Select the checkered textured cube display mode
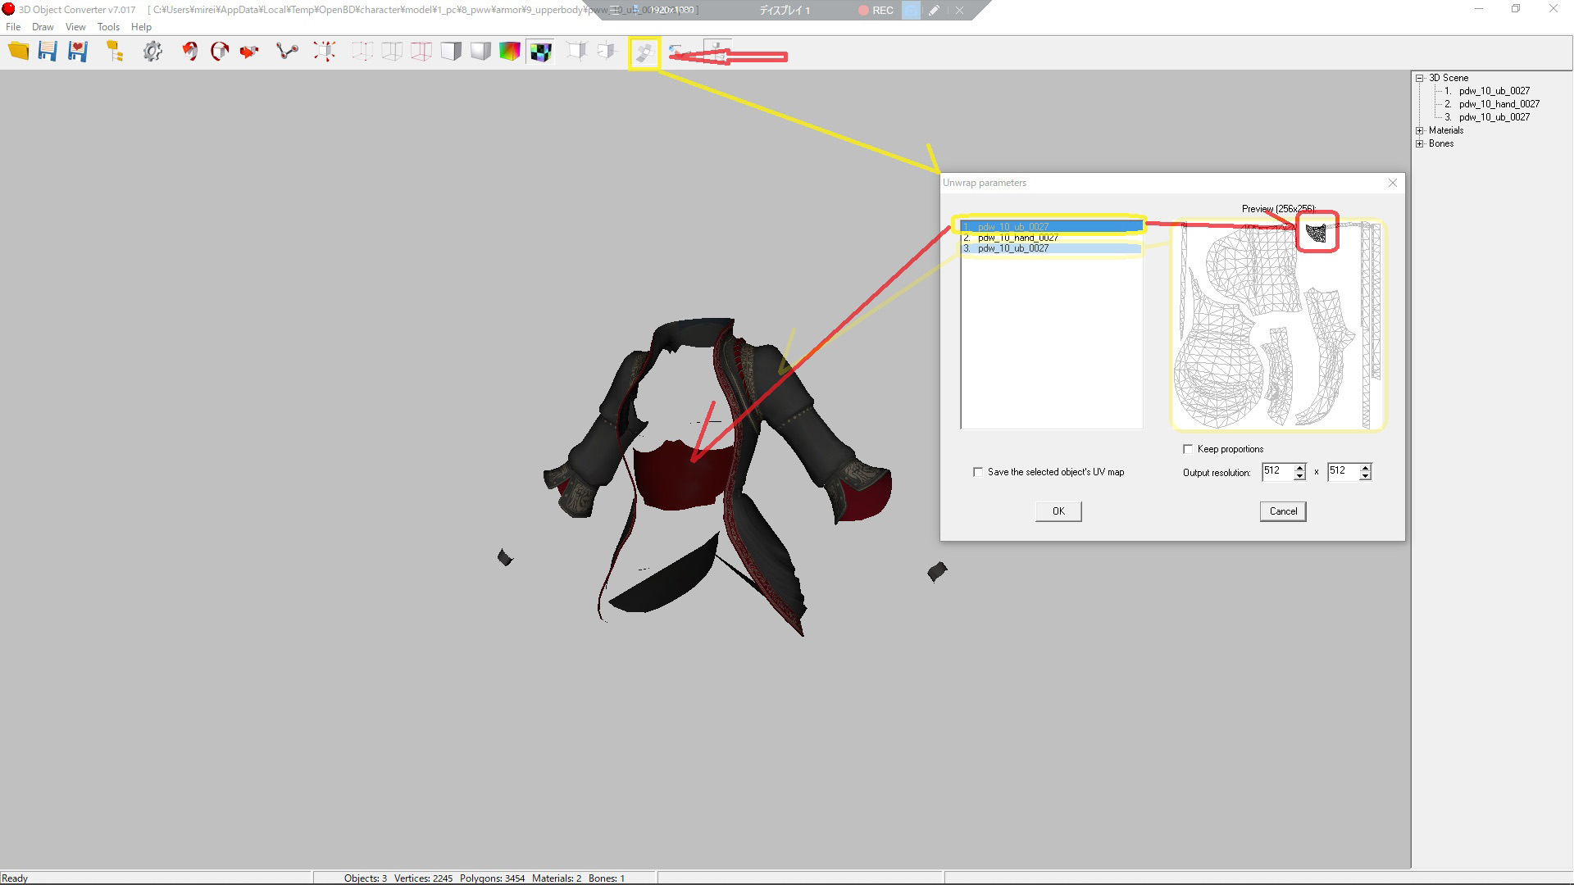The height and width of the screenshot is (885, 1574). [x=540, y=52]
